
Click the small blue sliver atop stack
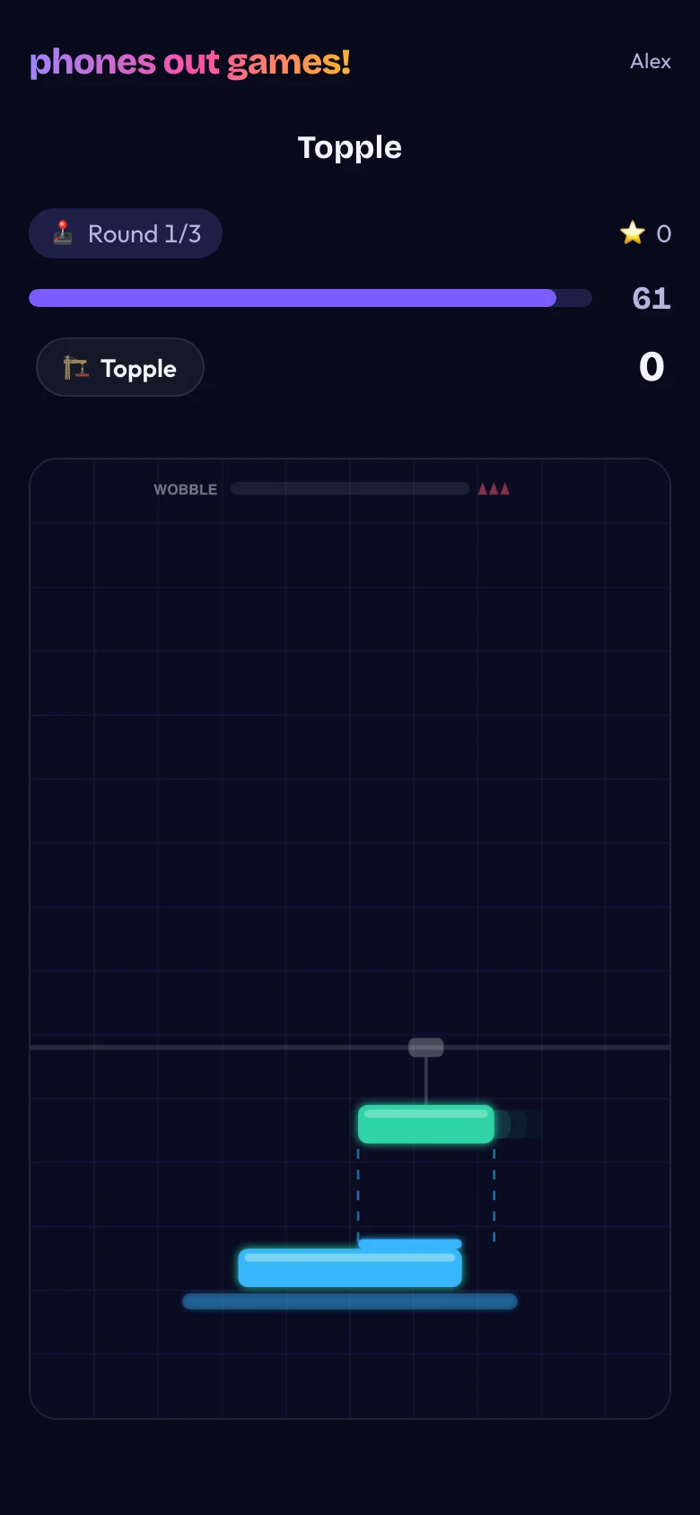coord(410,1244)
